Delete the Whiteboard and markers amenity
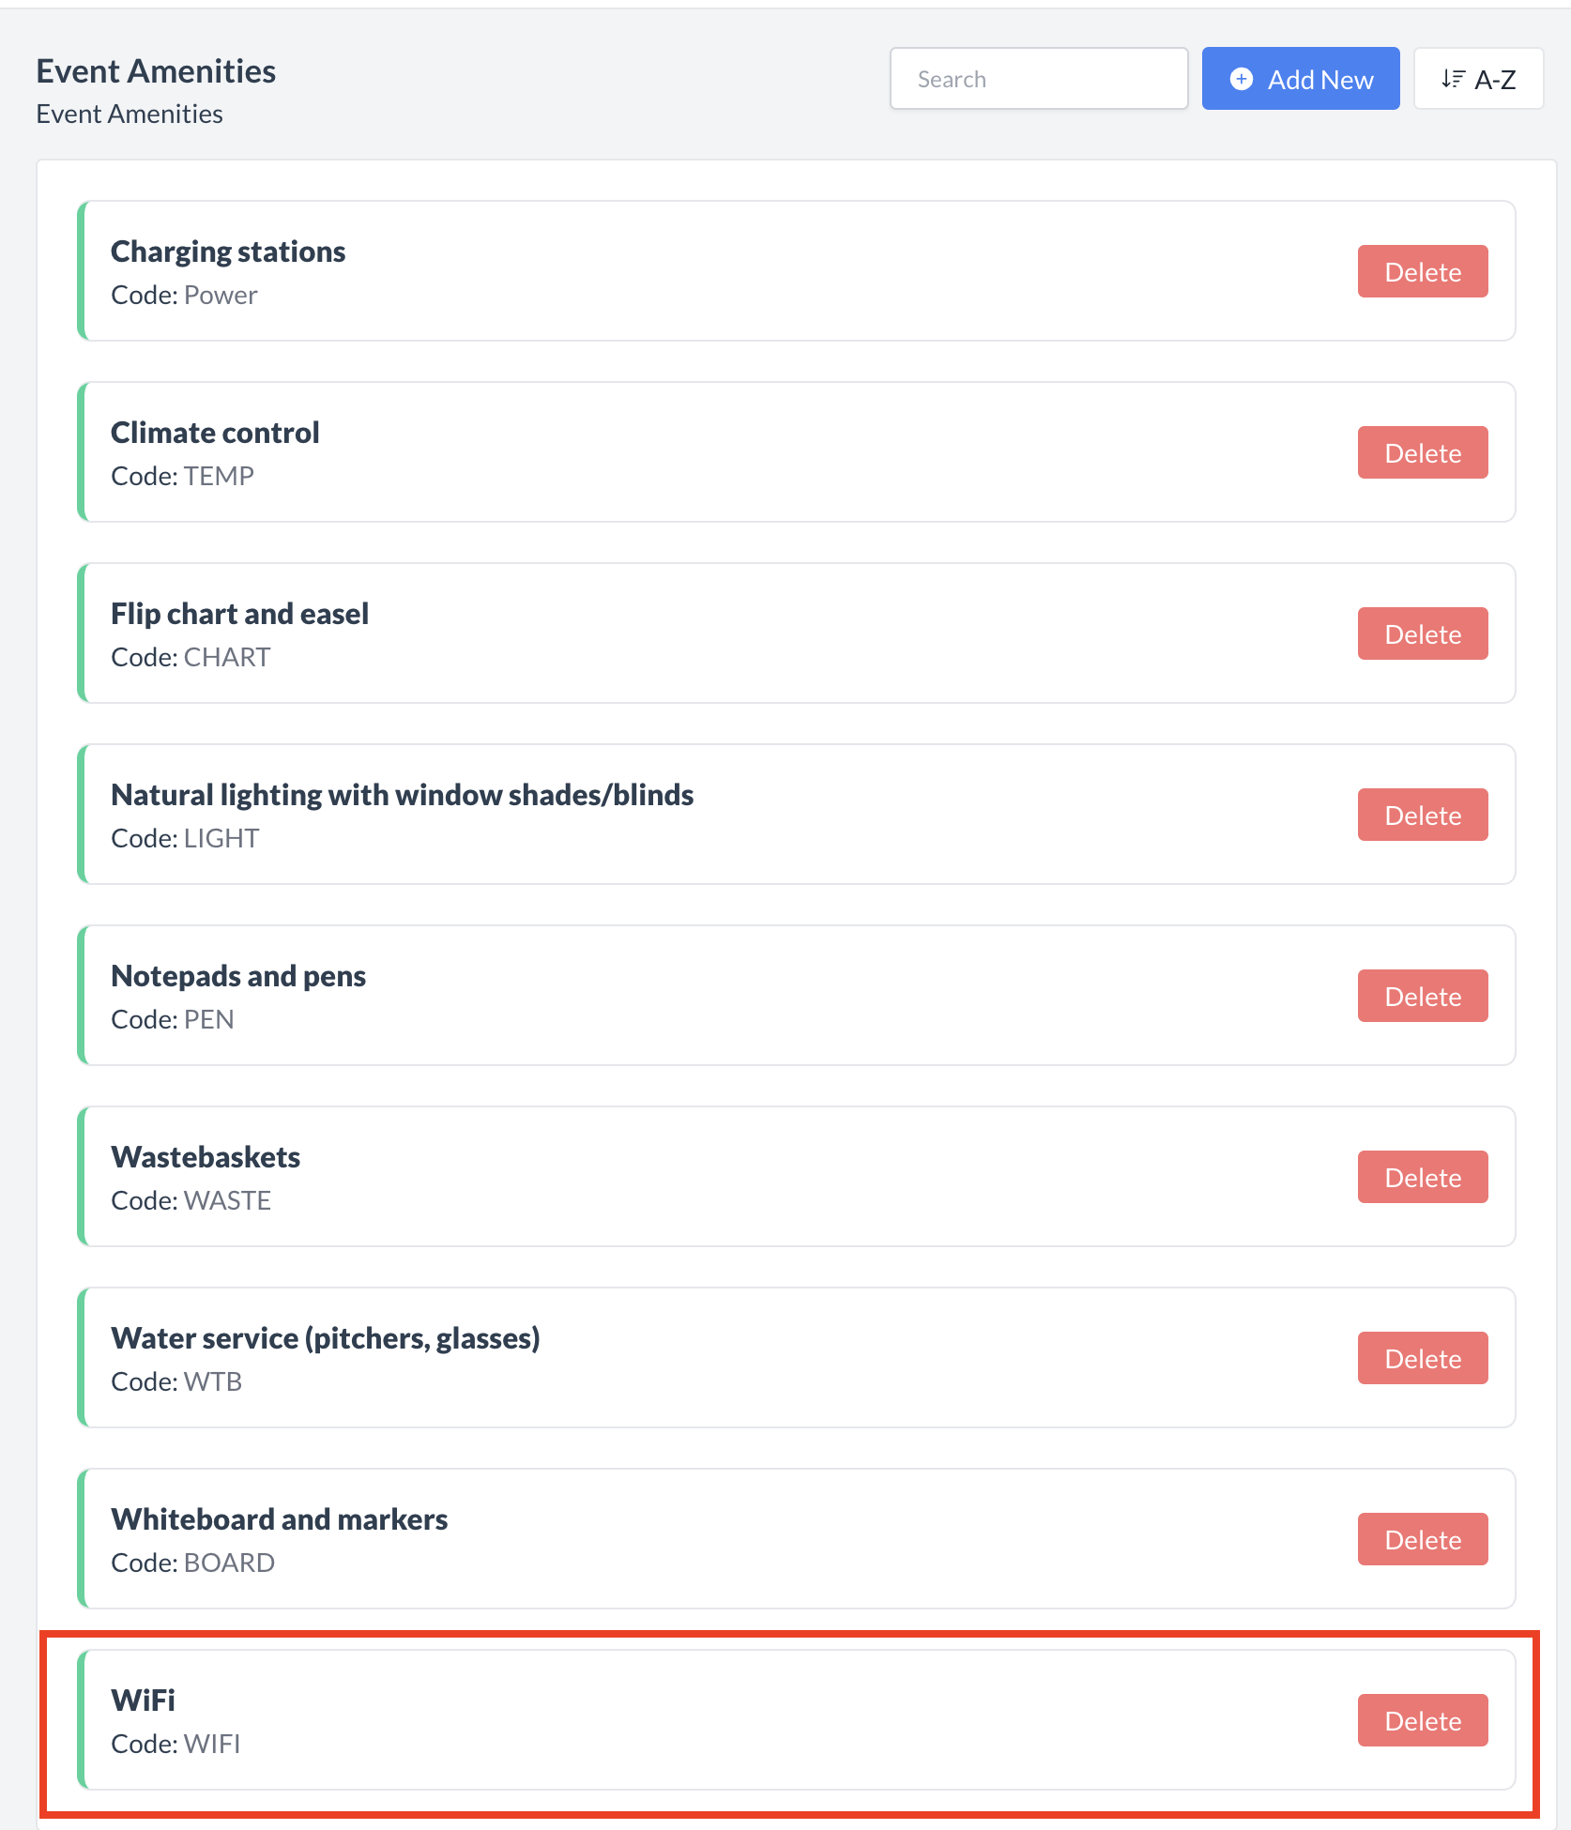 point(1422,1540)
